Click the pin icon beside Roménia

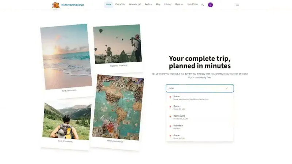(170, 126)
